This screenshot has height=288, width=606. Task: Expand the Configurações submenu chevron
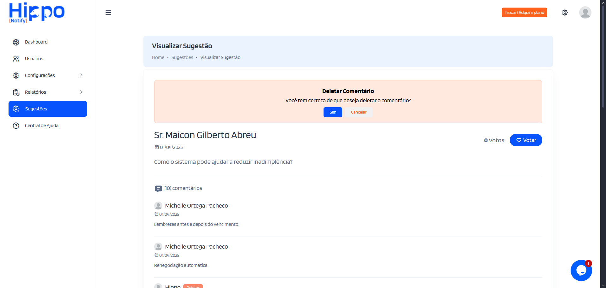click(81, 75)
